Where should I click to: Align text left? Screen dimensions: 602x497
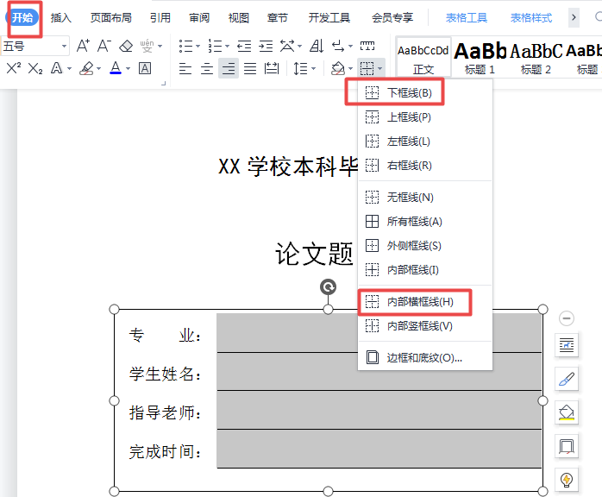click(x=185, y=69)
